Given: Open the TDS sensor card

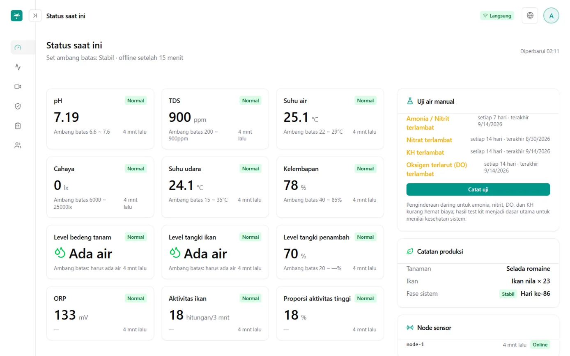Looking at the screenshot, I should coord(215,119).
